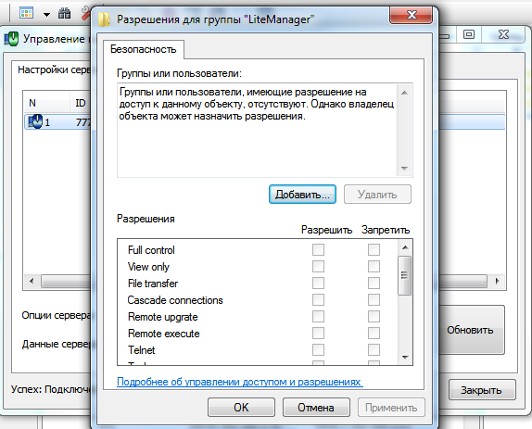Open the Подробнее об управлении доступом link
Screen dimensions: 532x429
coord(239,382)
